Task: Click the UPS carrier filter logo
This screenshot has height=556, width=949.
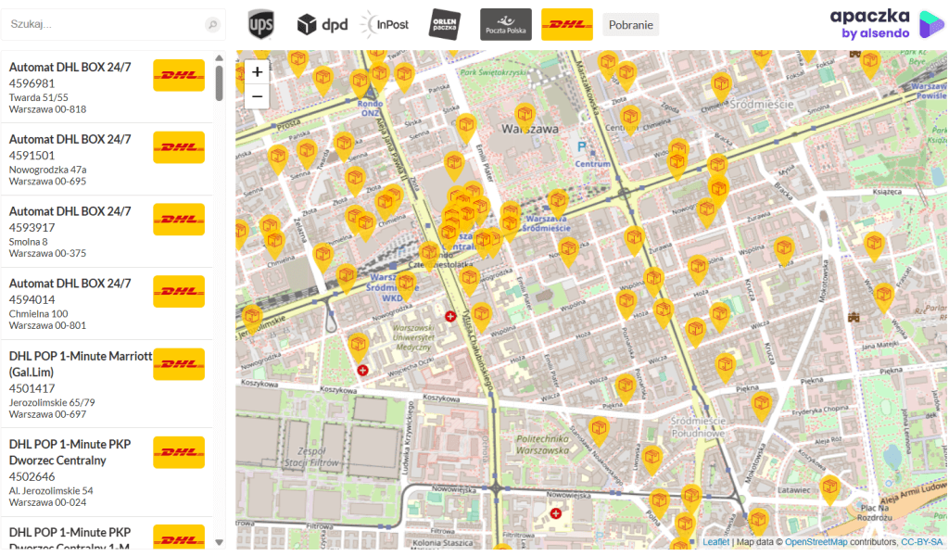Action: point(261,24)
